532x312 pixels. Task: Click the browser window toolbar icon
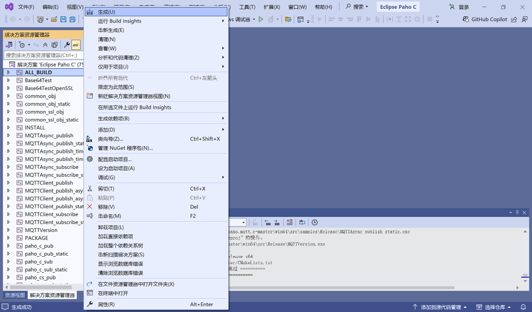(300, 19)
